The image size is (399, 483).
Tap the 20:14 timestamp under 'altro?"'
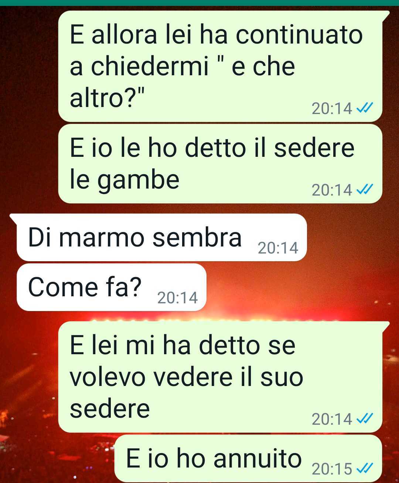(332, 108)
